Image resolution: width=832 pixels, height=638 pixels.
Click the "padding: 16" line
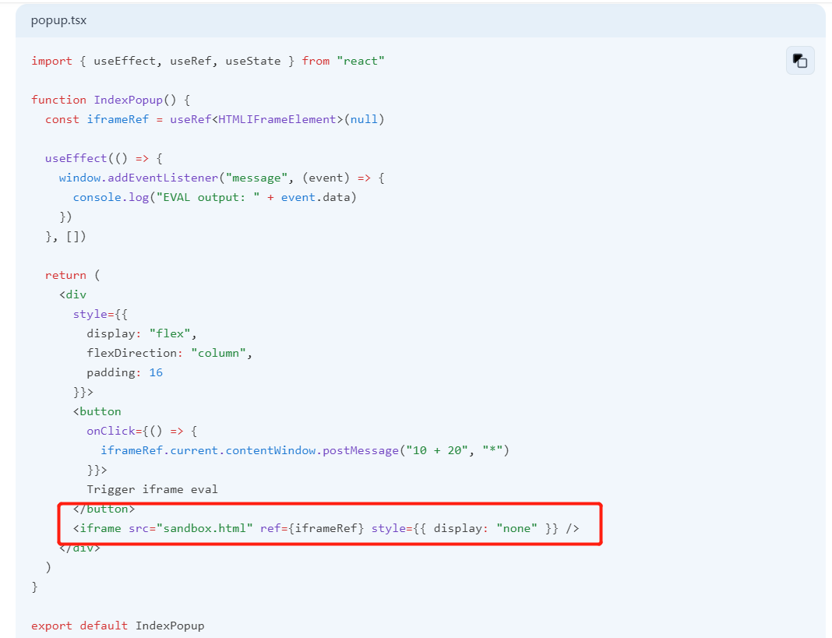(125, 372)
